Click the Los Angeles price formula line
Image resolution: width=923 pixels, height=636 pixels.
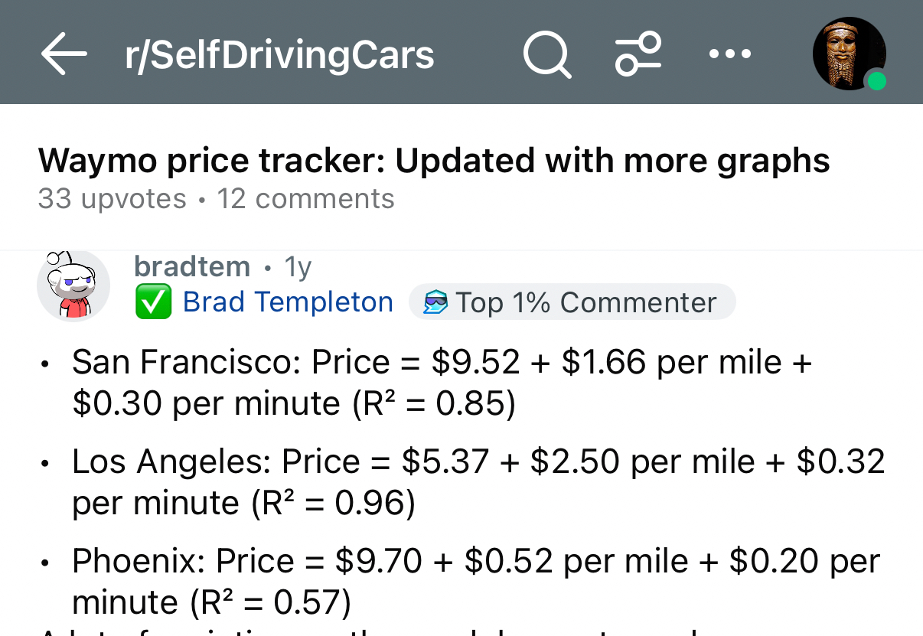click(x=478, y=481)
